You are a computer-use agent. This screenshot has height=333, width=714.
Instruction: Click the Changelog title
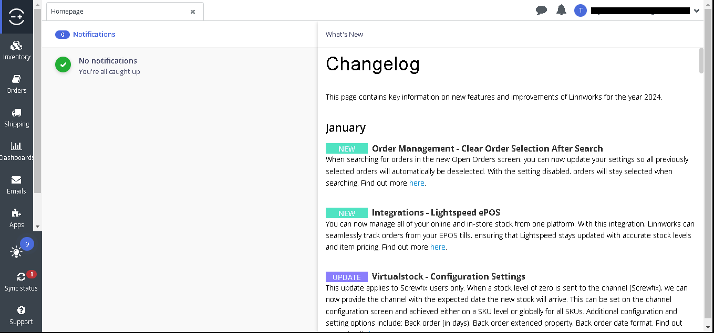pyautogui.click(x=372, y=64)
